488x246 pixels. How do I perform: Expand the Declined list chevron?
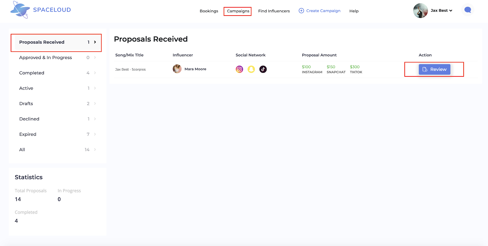[x=95, y=119]
